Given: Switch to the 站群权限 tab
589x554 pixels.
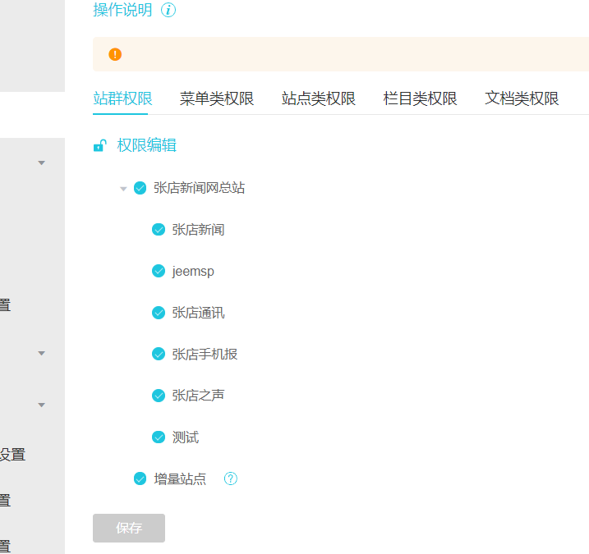Looking at the screenshot, I should pos(122,98).
